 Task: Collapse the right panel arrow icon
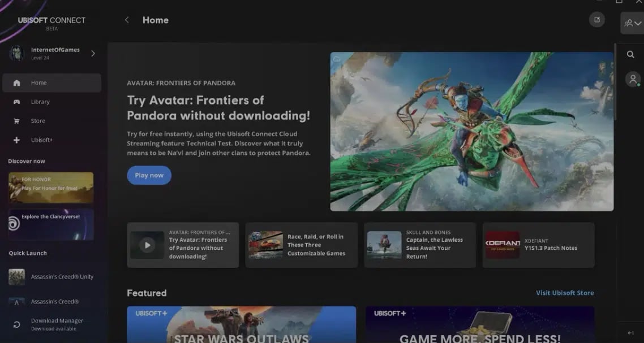[x=631, y=333]
